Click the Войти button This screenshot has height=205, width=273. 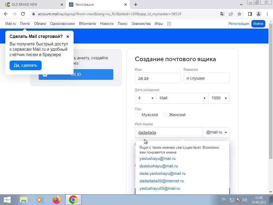(x=258, y=24)
